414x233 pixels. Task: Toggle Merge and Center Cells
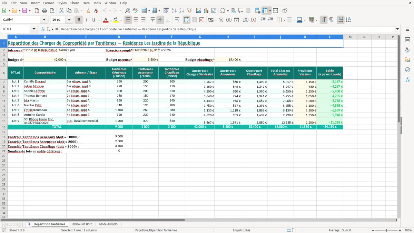187,20
